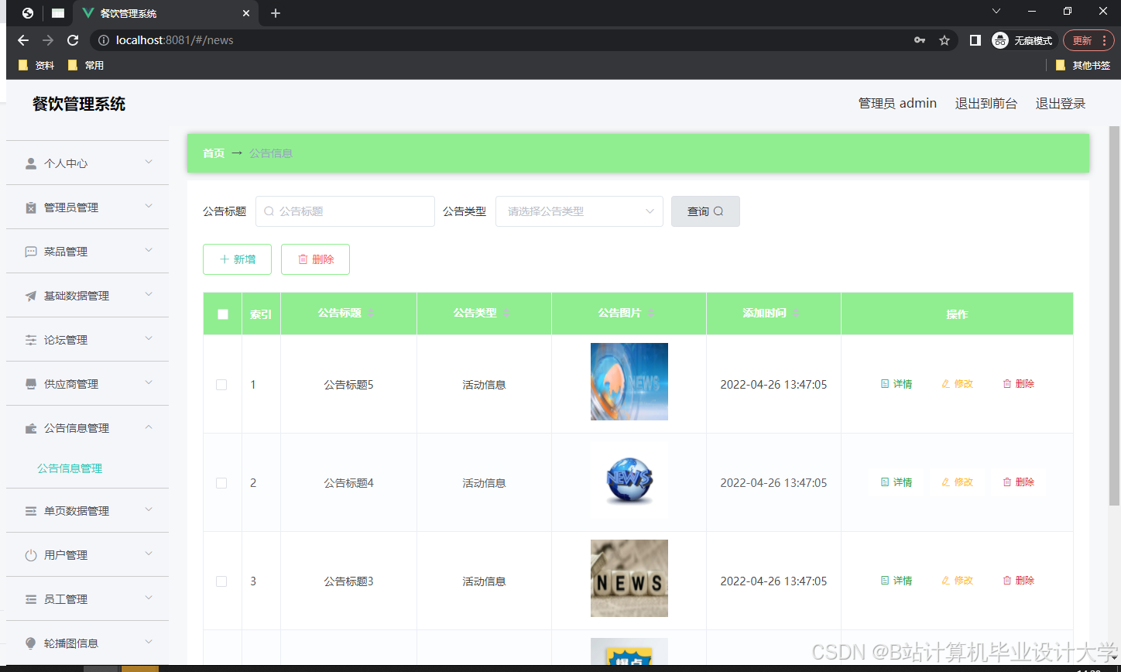Image resolution: width=1121 pixels, height=672 pixels.
Task: Click the list icon beside 单页数据管理
Action: coord(31,511)
